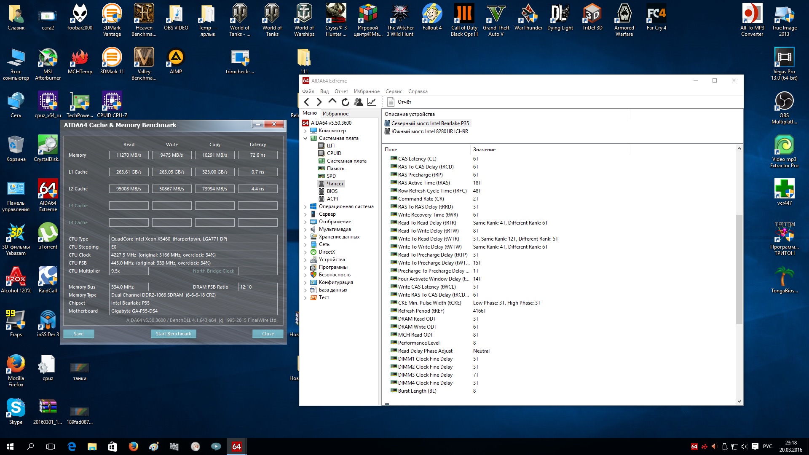
Task: Expand the Хранение данных tree node
Action: [x=305, y=237]
